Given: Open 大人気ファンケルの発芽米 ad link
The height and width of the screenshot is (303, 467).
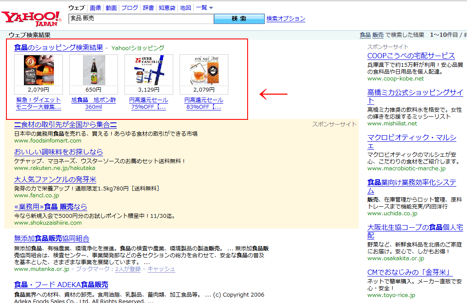Looking at the screenshot, I should point(55,179).
